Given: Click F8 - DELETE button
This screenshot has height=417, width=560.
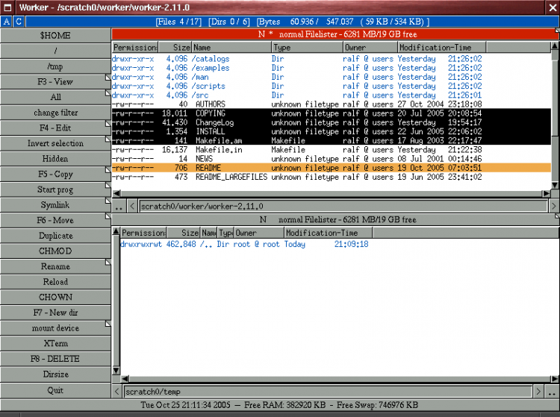Looking at the screenshot, I should tap(55, 359).
